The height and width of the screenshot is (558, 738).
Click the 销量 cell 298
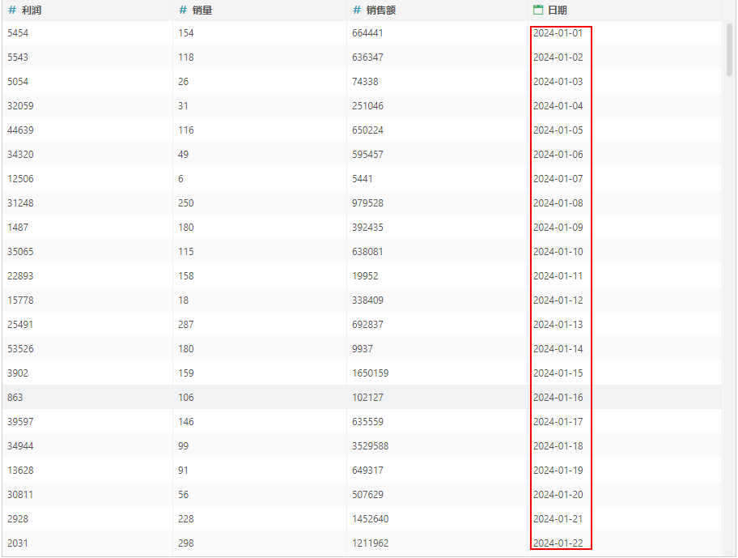click(186, 543)
